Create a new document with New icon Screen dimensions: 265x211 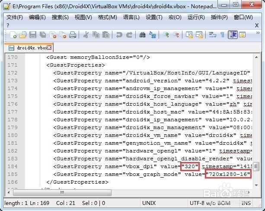point(13,35)
